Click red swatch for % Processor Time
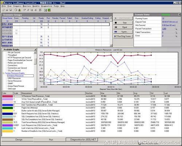The image size is (182, 146). 8,96
